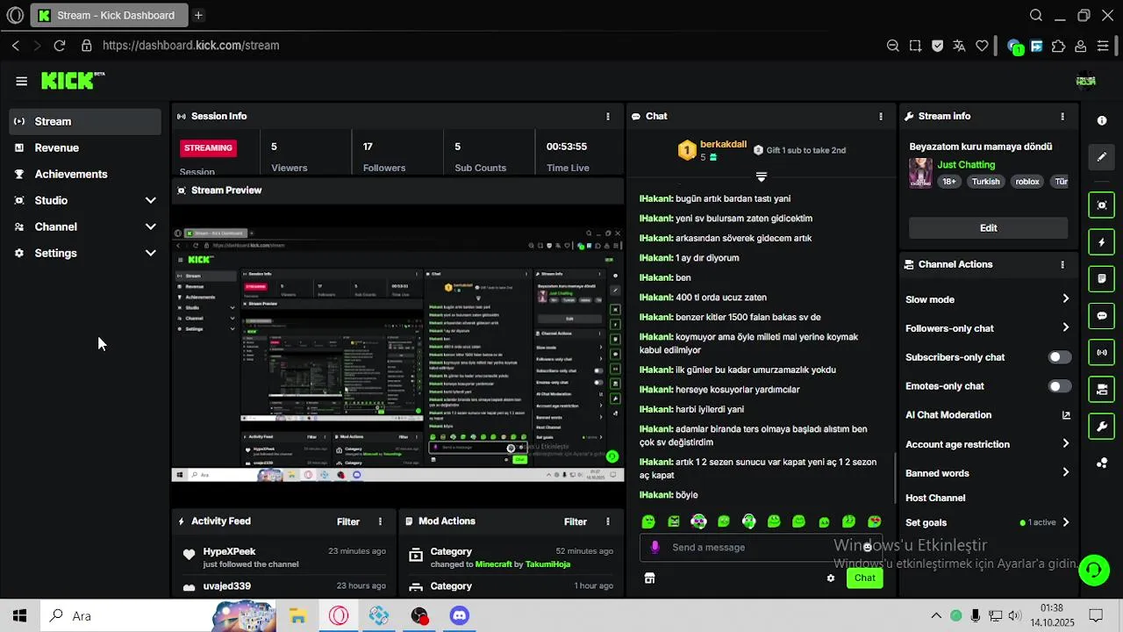This screenshot has width=1123, height=632.
Task: Open the Just Chatting category link
Action: coord(966,164)
